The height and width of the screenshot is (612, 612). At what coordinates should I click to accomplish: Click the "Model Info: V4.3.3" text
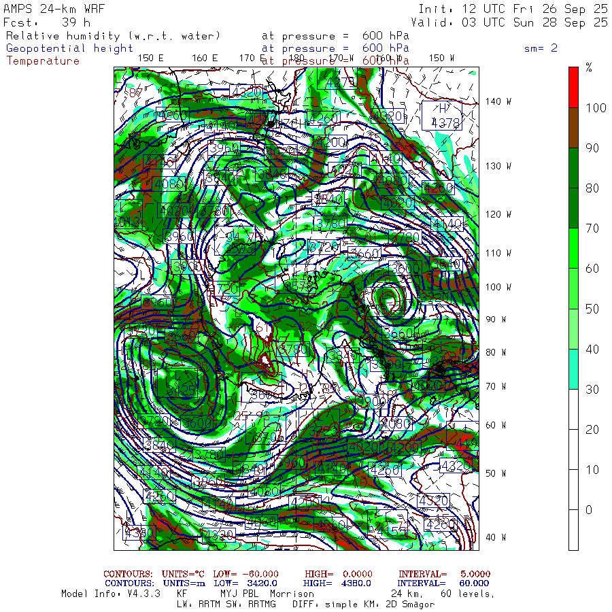coord(111,594)
